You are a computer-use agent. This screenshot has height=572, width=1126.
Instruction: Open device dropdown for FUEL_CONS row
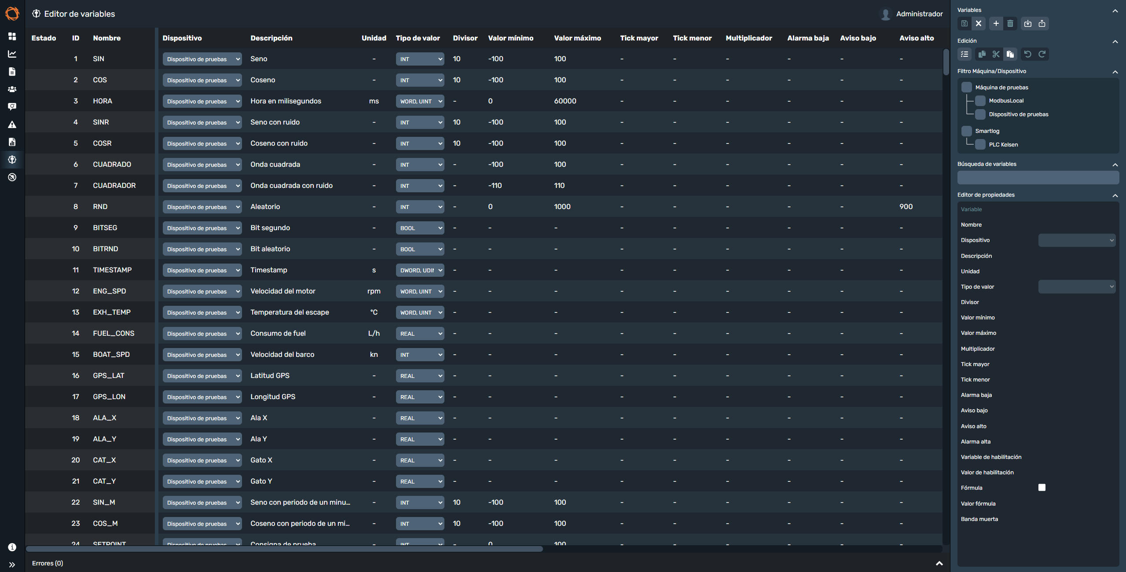pos(202,334)
